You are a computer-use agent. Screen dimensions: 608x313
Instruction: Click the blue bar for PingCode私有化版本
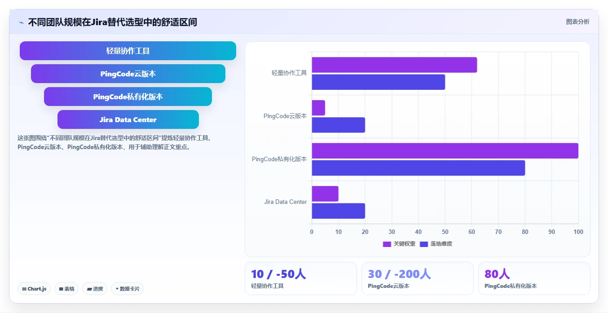[419, 168]
